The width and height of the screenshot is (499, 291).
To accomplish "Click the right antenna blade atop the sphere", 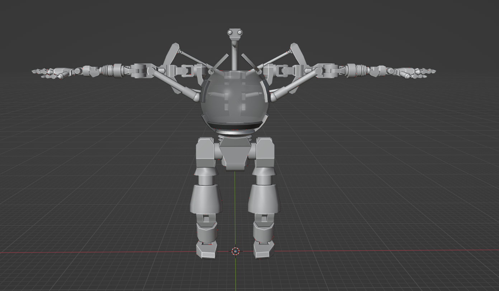I will coord(250,62).
